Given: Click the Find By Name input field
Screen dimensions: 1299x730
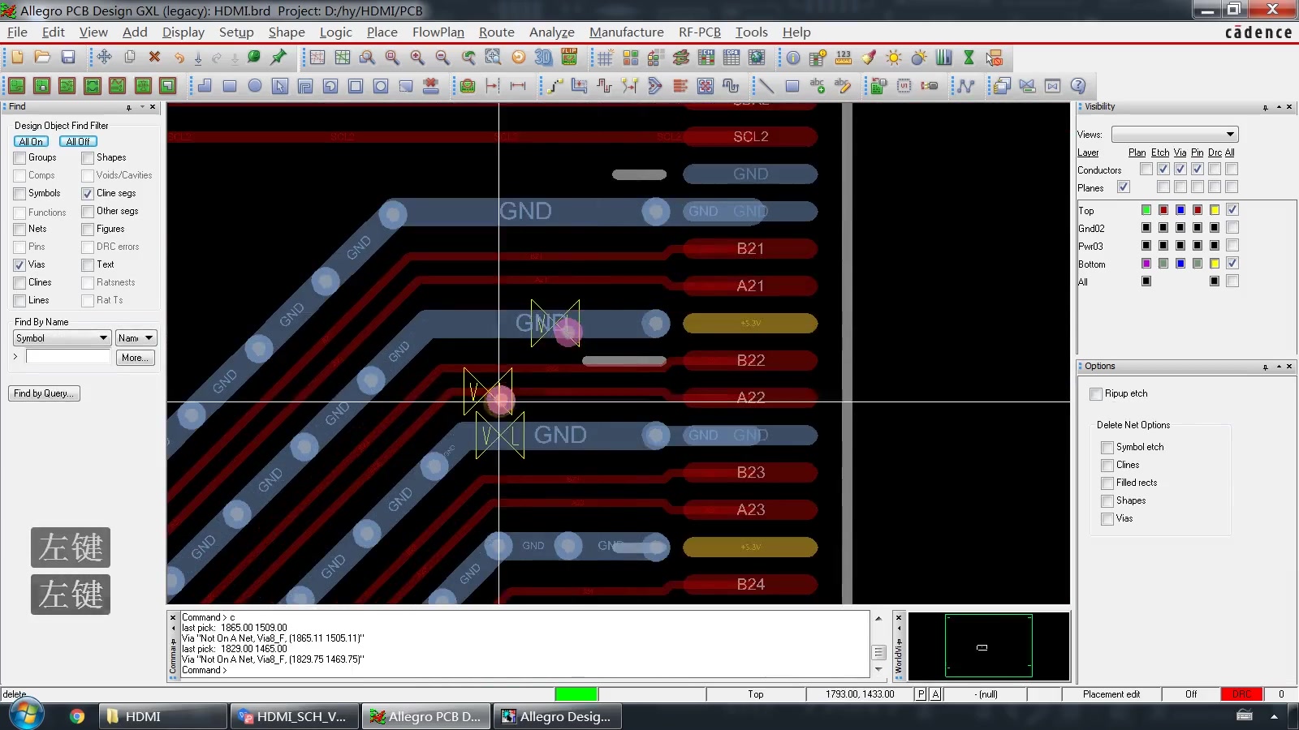Looking at the screenshot, I should tap(68, 357).
